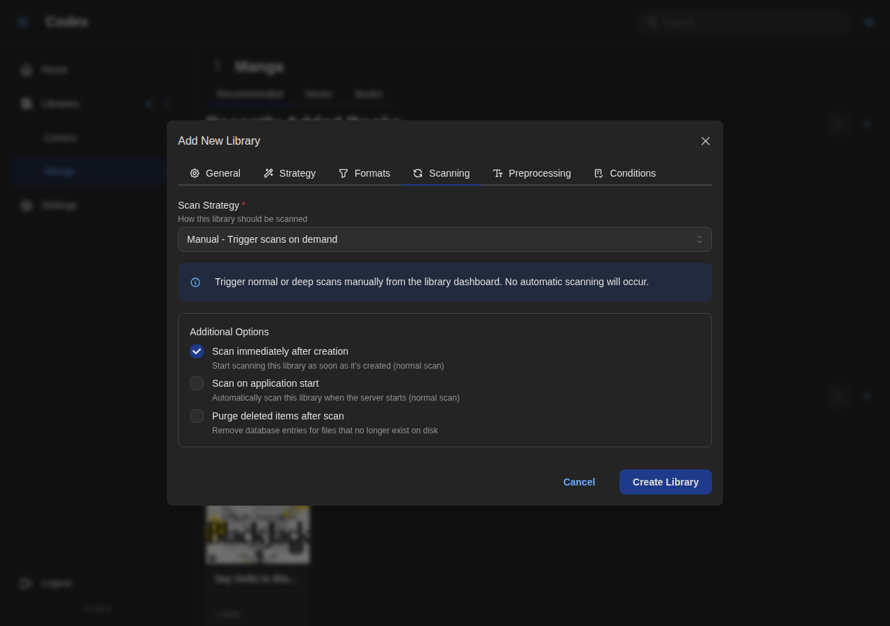890x626 pixels.
Task: Enable Scan on application start
Action: point(196,383)
